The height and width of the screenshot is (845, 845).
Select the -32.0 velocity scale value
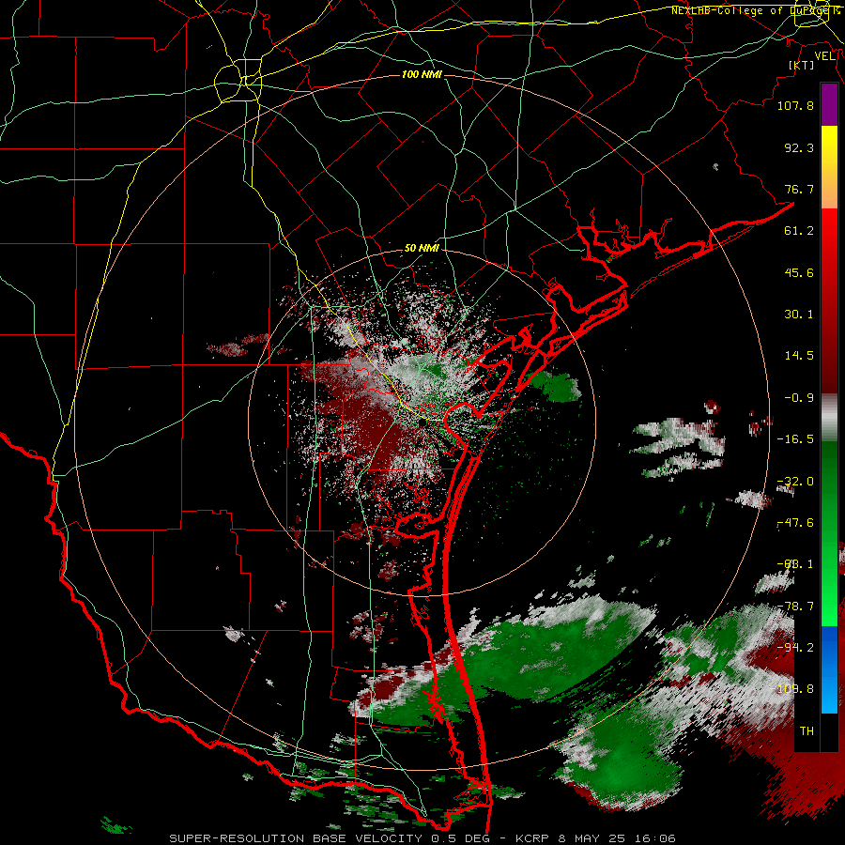(795, 482)
